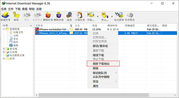
Task: Click the horizontal scrollbar thumb
Action: (x=94, y=95)
